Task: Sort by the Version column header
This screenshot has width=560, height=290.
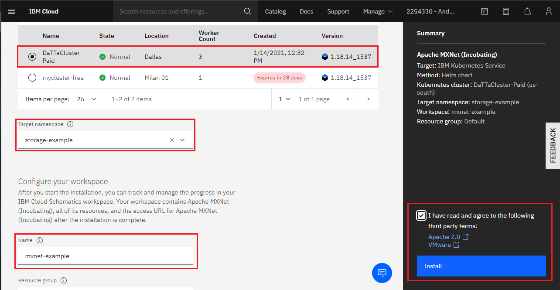Action: click(332, 36)
